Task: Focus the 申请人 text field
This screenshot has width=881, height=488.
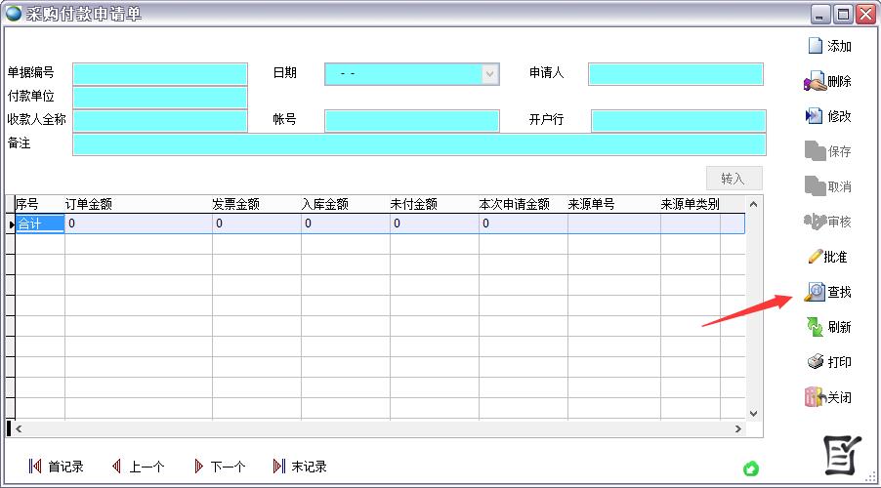Action: point(675,74)
